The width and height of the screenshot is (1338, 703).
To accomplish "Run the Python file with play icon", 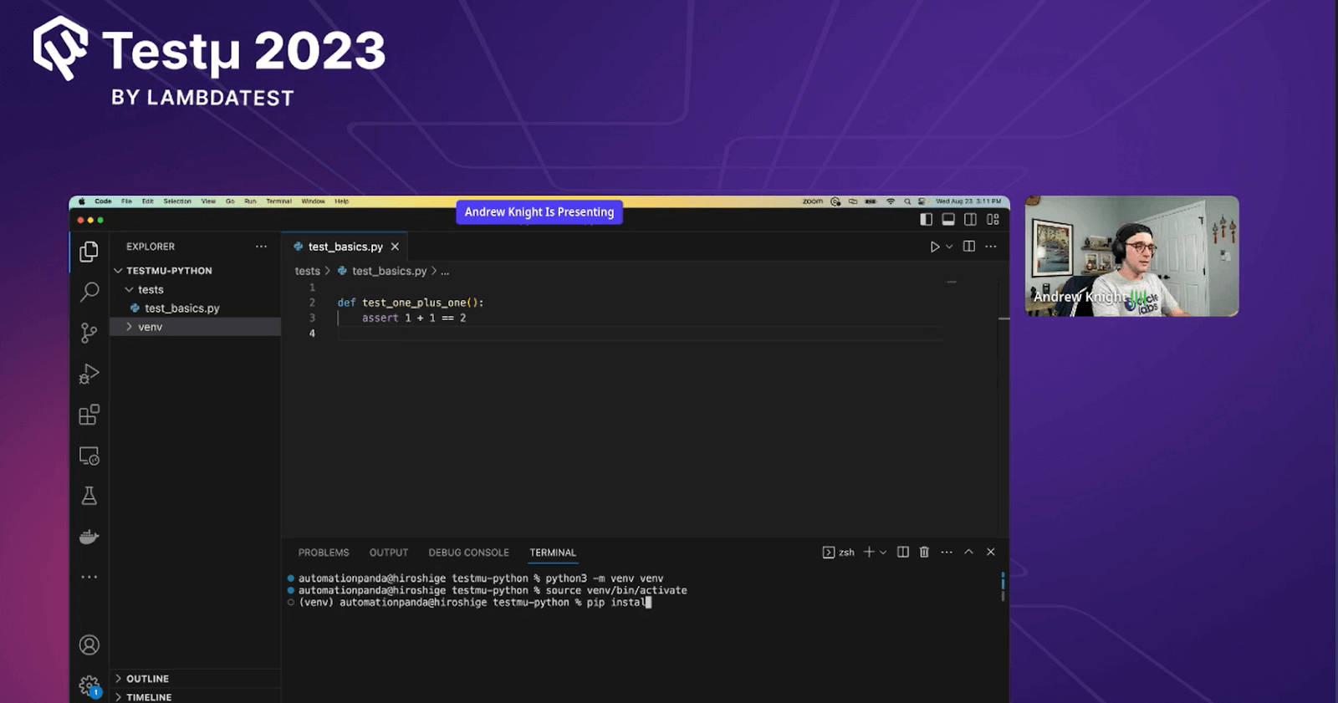I will pyautogui.click(x=935, y=247).
